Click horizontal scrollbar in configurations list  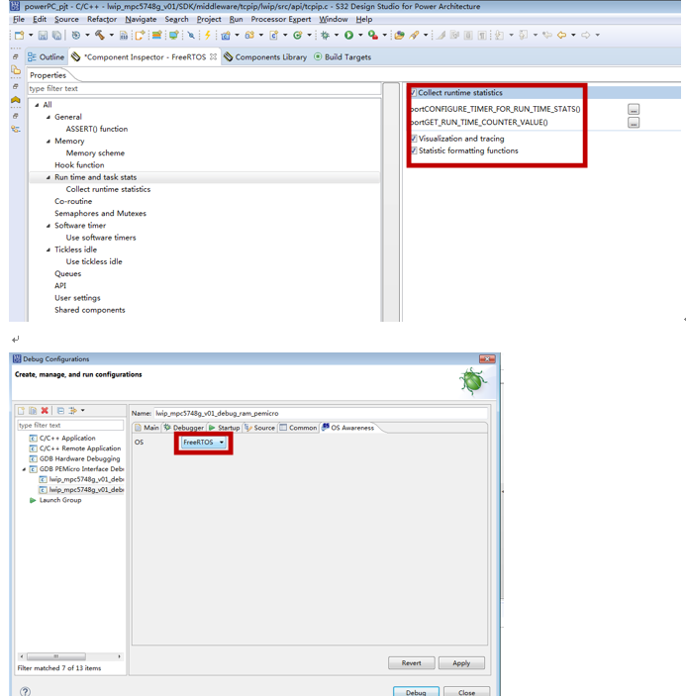click(x=70, y=656)
